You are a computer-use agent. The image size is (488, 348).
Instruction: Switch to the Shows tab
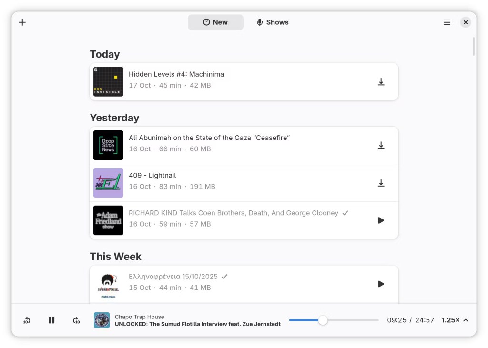click(273, 22)
